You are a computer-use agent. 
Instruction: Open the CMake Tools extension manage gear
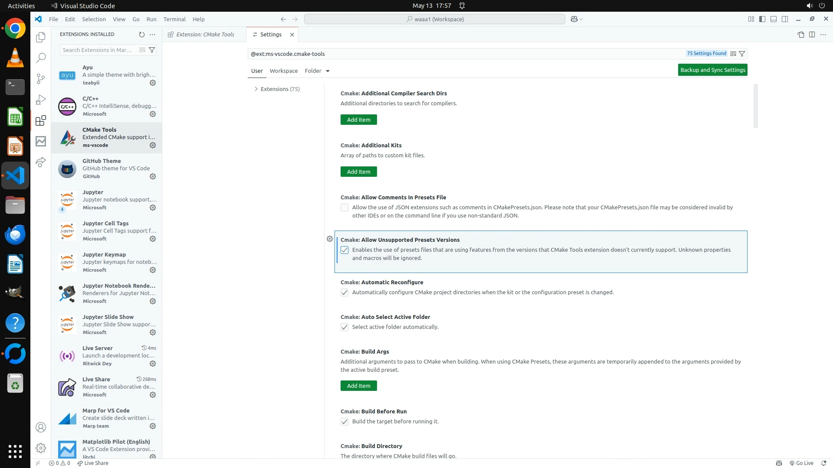pyautogui.click(x=153, y=145)
